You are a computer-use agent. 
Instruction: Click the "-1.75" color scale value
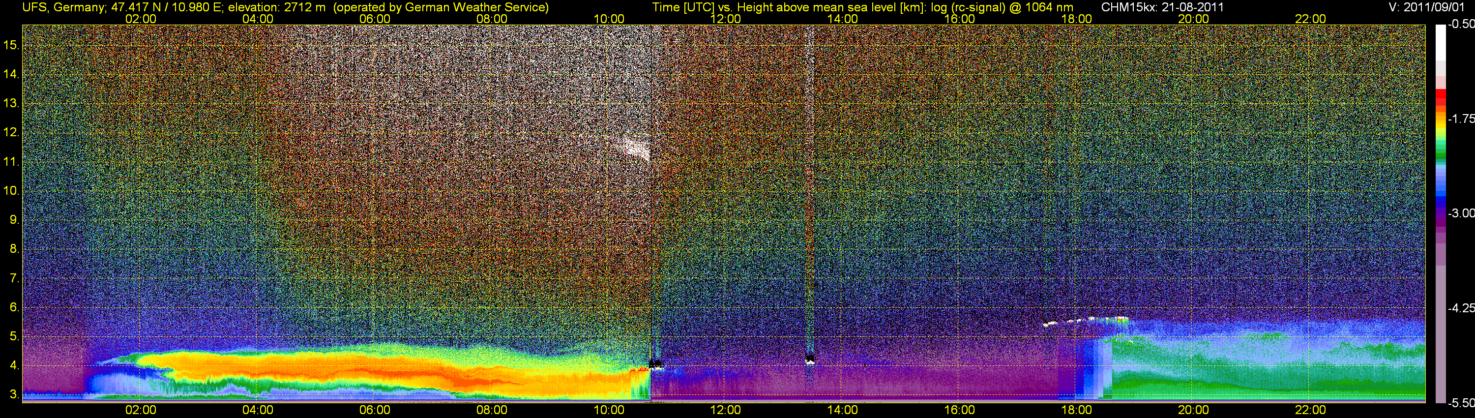[x=1461, y=119]
